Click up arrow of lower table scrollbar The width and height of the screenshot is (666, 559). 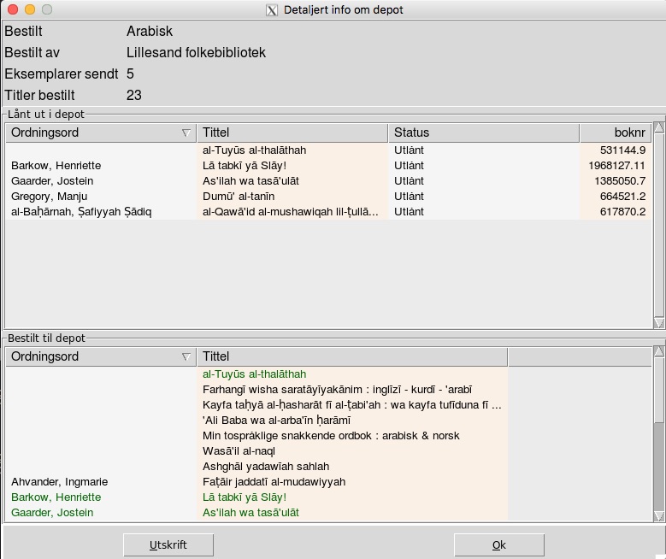(658, 352)
